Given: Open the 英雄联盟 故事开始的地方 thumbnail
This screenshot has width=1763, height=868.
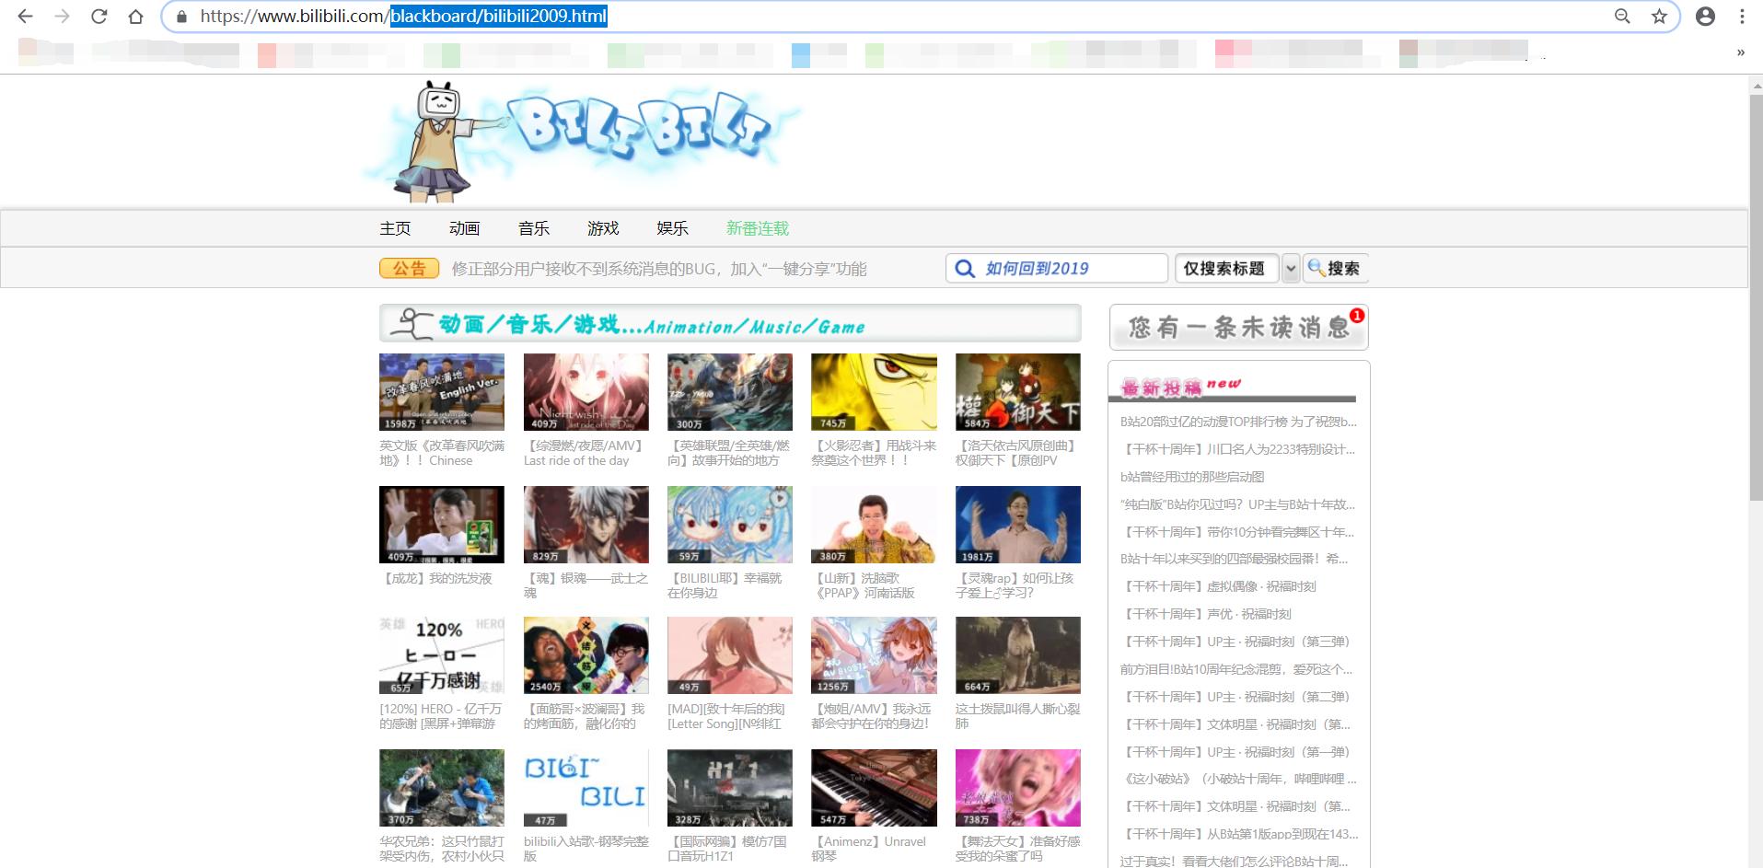Looking at the screenshot, I should coord(730,392).
